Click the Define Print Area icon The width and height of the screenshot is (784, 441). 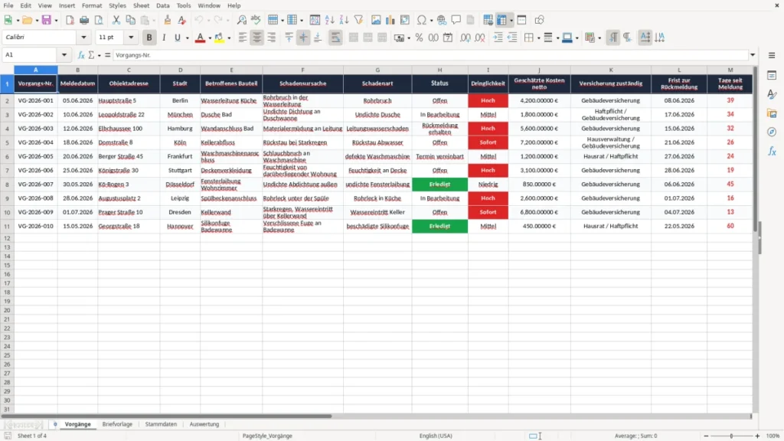click(488, 20)
